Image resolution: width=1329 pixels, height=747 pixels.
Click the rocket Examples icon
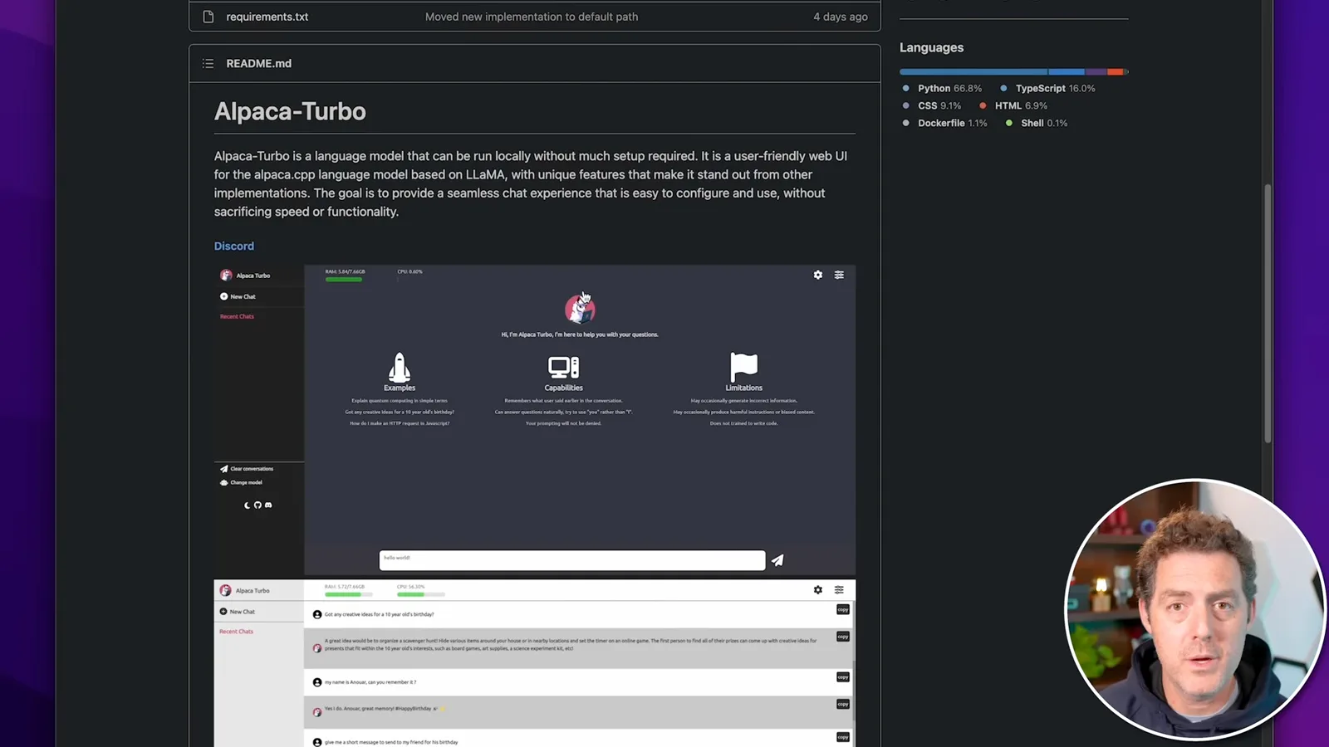[400, 367]
